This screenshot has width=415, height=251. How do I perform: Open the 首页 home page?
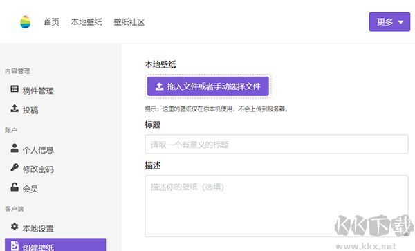click(51, 22)
